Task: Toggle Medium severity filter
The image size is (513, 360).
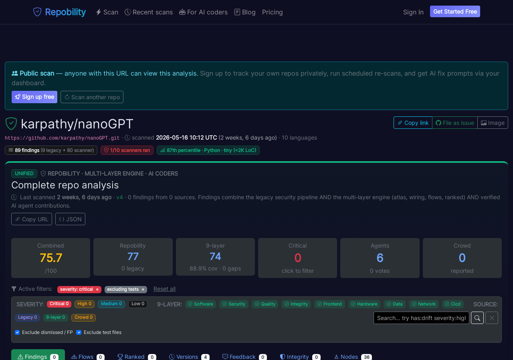Action: pos(111,304)
